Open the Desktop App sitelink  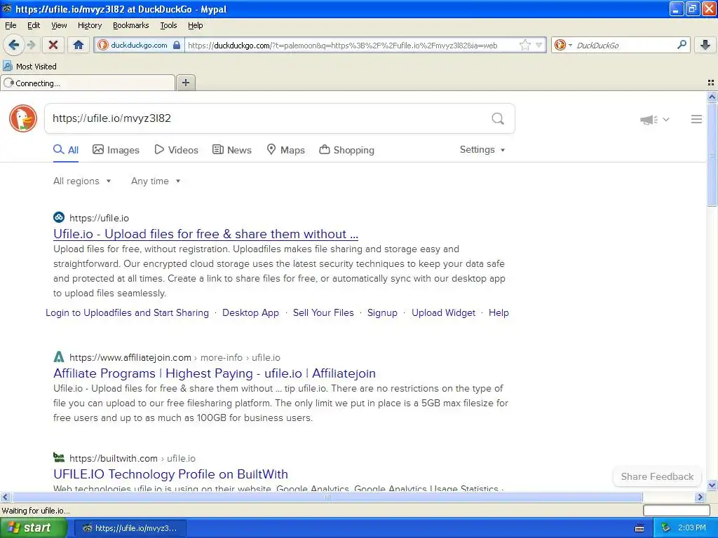click(x=250, y=313)
